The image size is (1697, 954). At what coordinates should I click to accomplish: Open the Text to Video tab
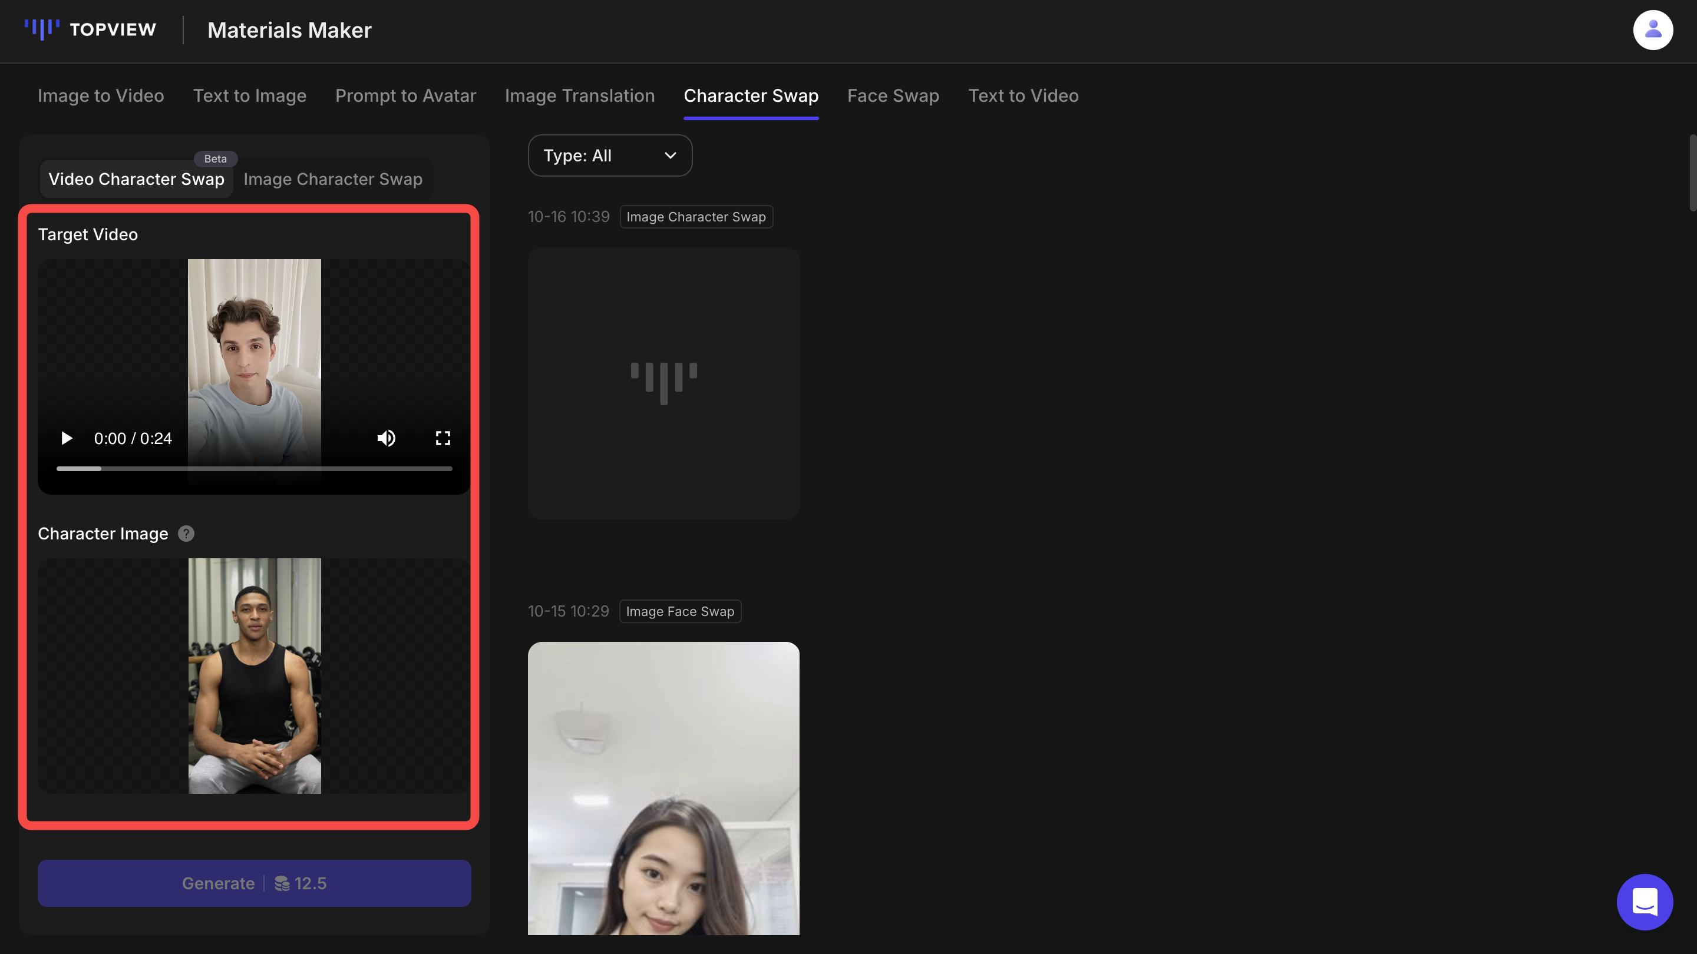(x=1023, y=95)
